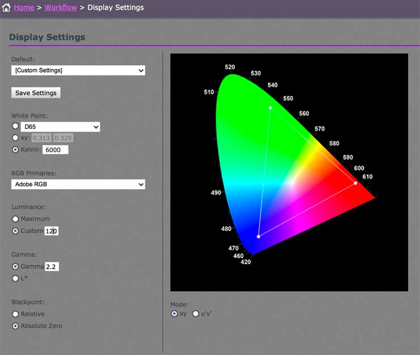Go to the Workflow breadcrumb link
This screenshot has height=355, width=420.
(61, 7)
